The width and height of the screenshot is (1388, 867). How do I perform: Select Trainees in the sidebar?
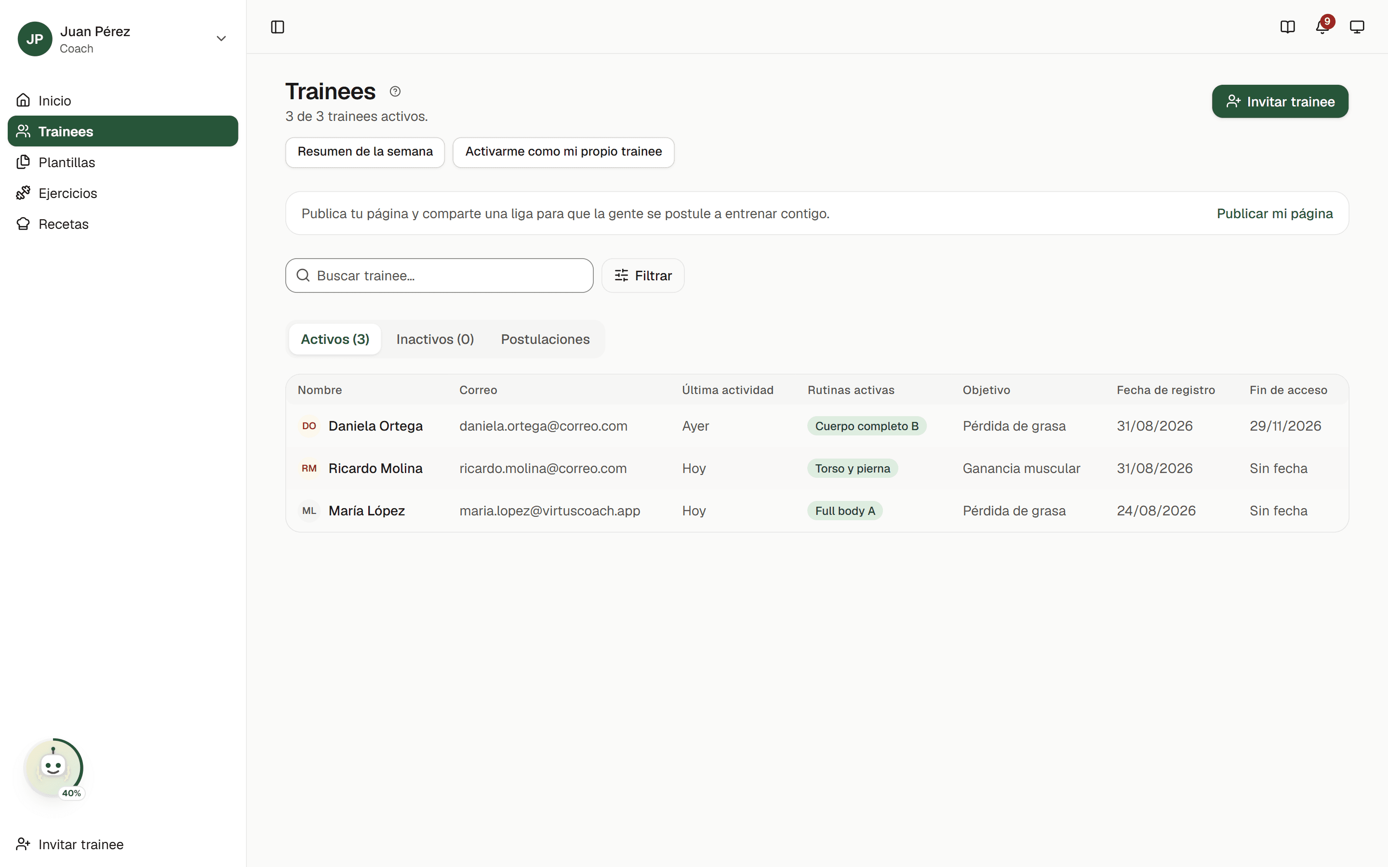point(123,131)
